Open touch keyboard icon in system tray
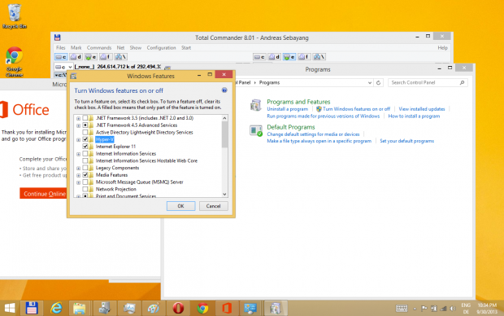504x316 pixels. (x=402, y=309)
